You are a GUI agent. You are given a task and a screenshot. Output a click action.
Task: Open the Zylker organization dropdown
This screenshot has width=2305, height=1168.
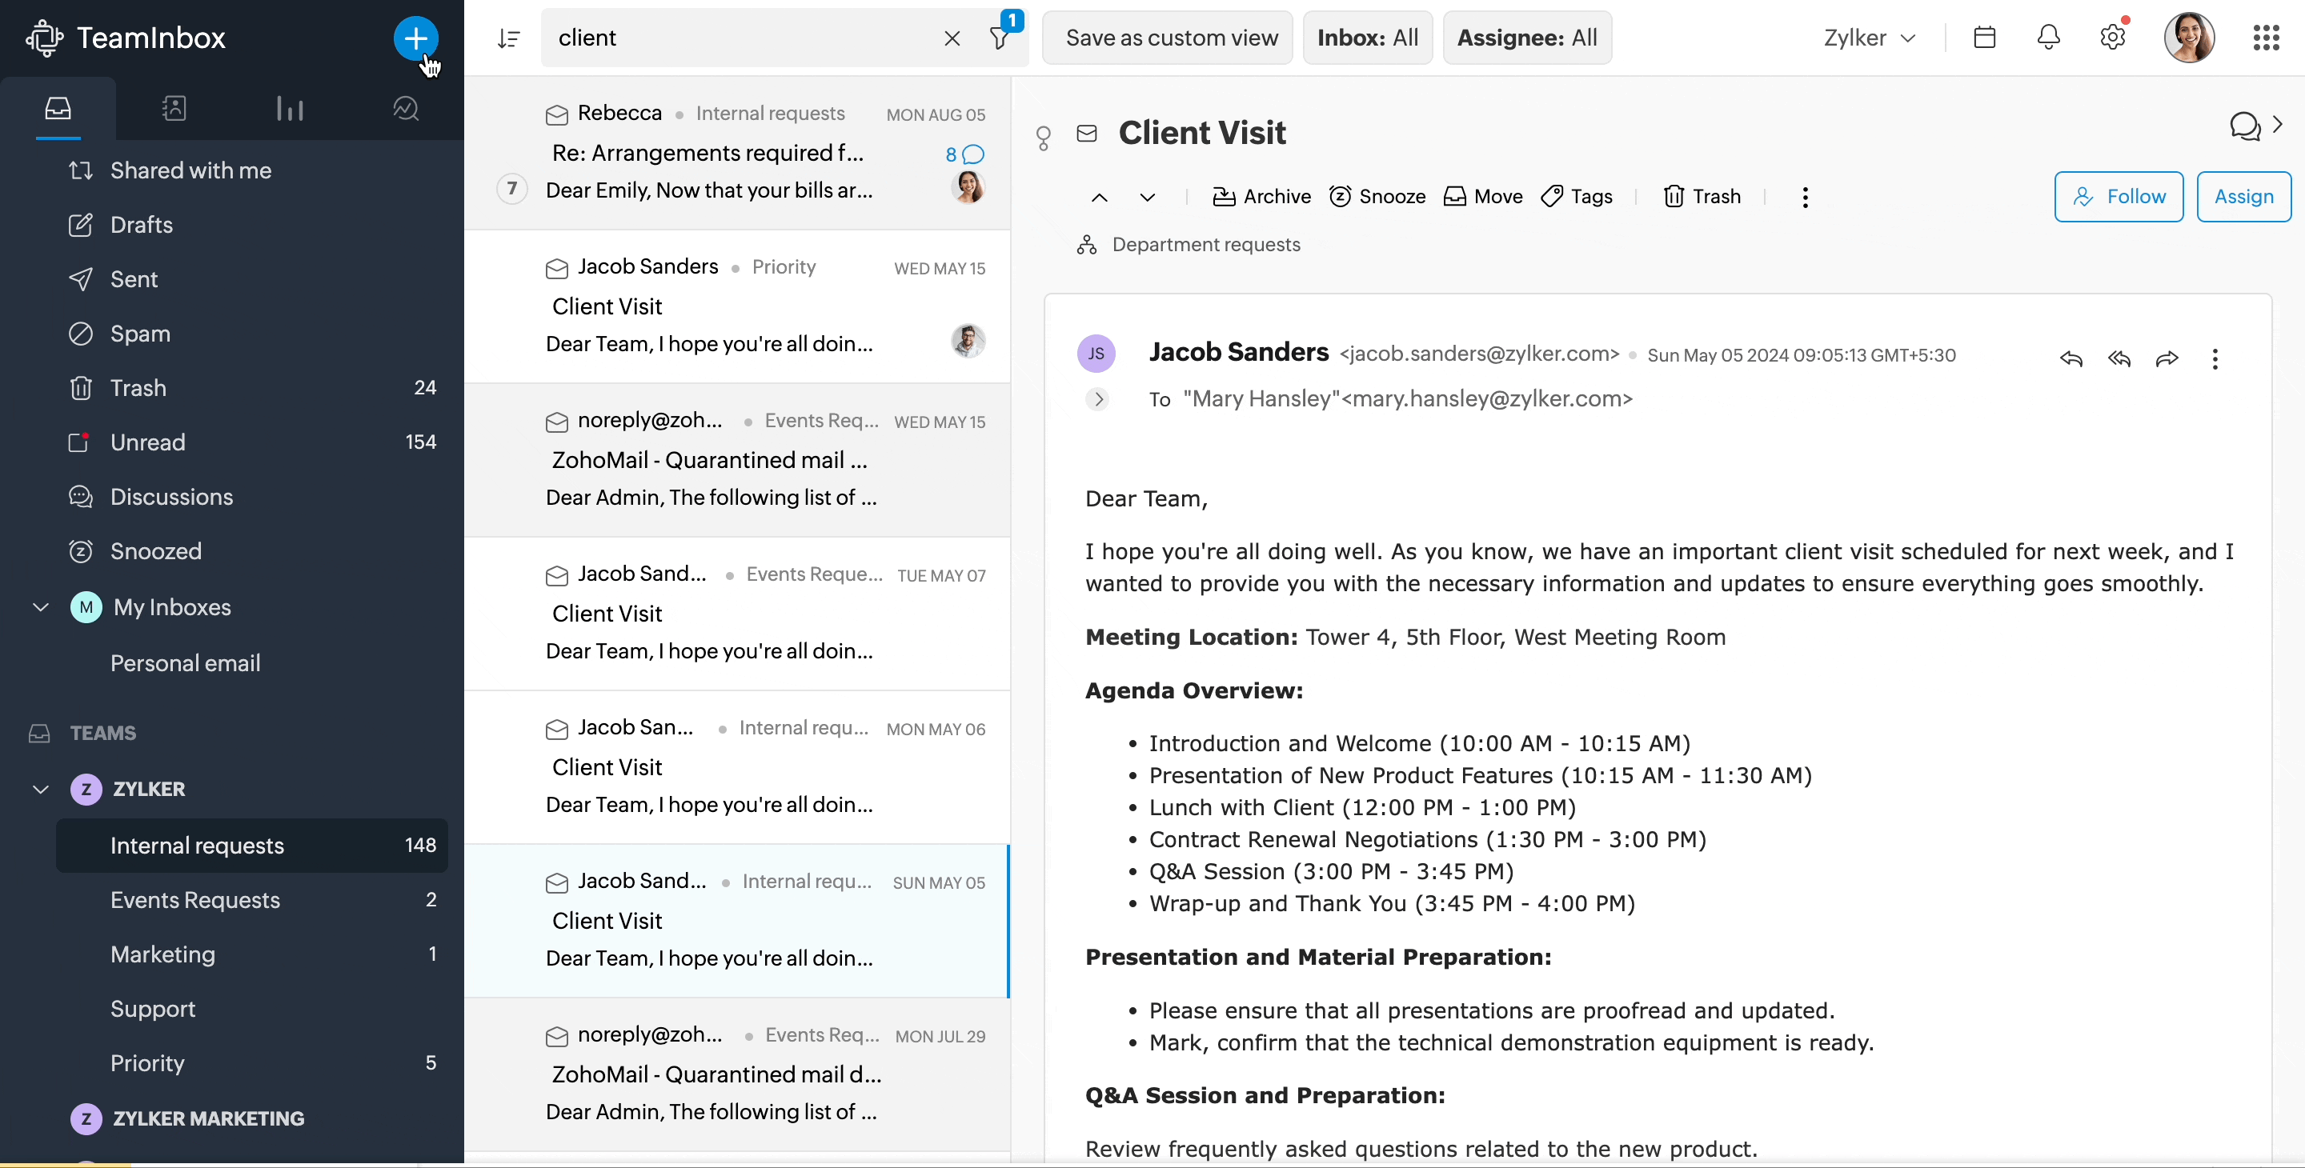tap(1870, 38)
